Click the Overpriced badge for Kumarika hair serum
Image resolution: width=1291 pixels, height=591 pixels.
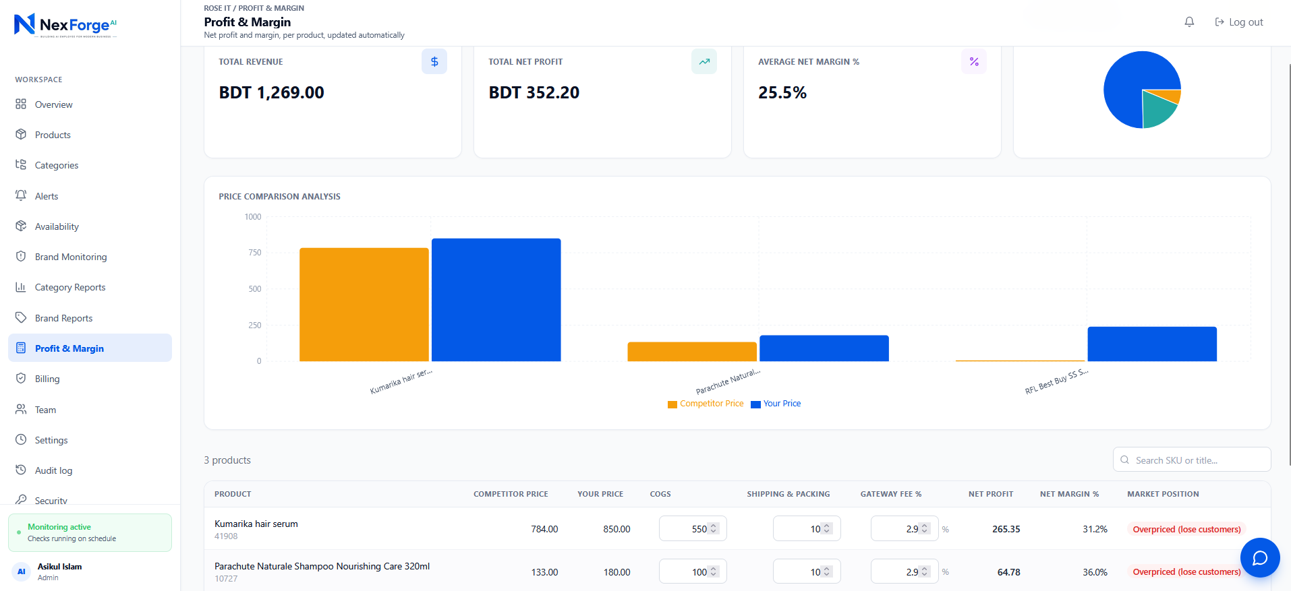(x=1186, y=530)
